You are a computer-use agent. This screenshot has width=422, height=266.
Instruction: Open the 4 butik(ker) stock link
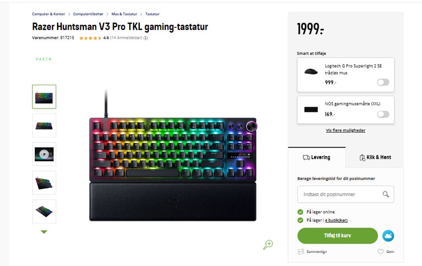pos(336,220)
